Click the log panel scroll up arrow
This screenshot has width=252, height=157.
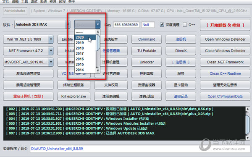[247, 109]
